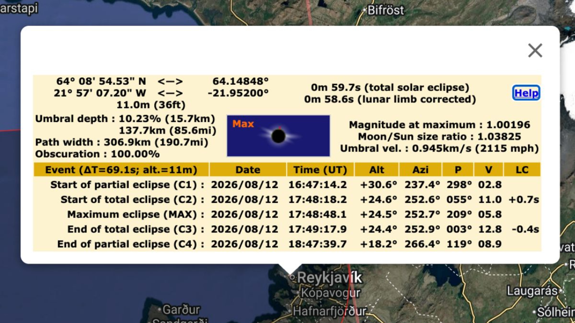The width and height of the screenshot is (575, 323).
Task: Click the black moon disk in preview
Action: click(x=278, y=136)
